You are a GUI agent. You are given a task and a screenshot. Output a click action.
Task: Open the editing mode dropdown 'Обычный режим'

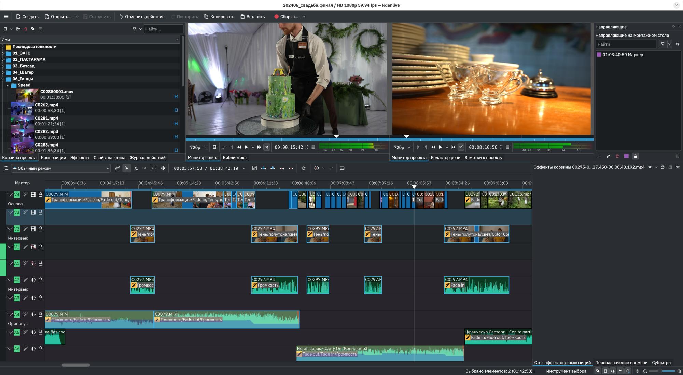61,168
